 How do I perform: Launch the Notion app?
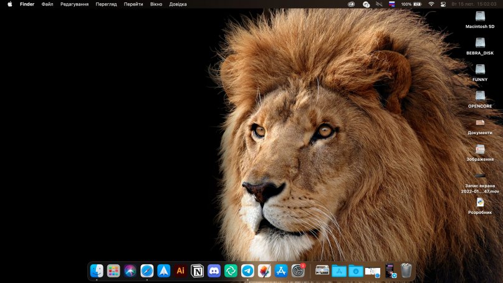pyautogui.click(x=198, y=271)
